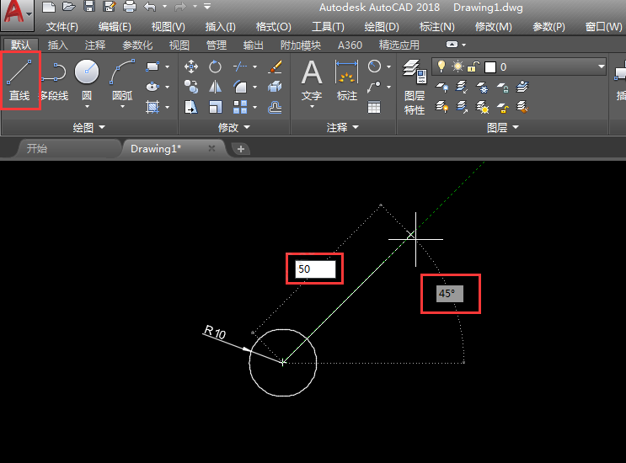The height and width of the screenshot is (463, 626).
Task: Click the Erase tool icon
Action: 275,67
